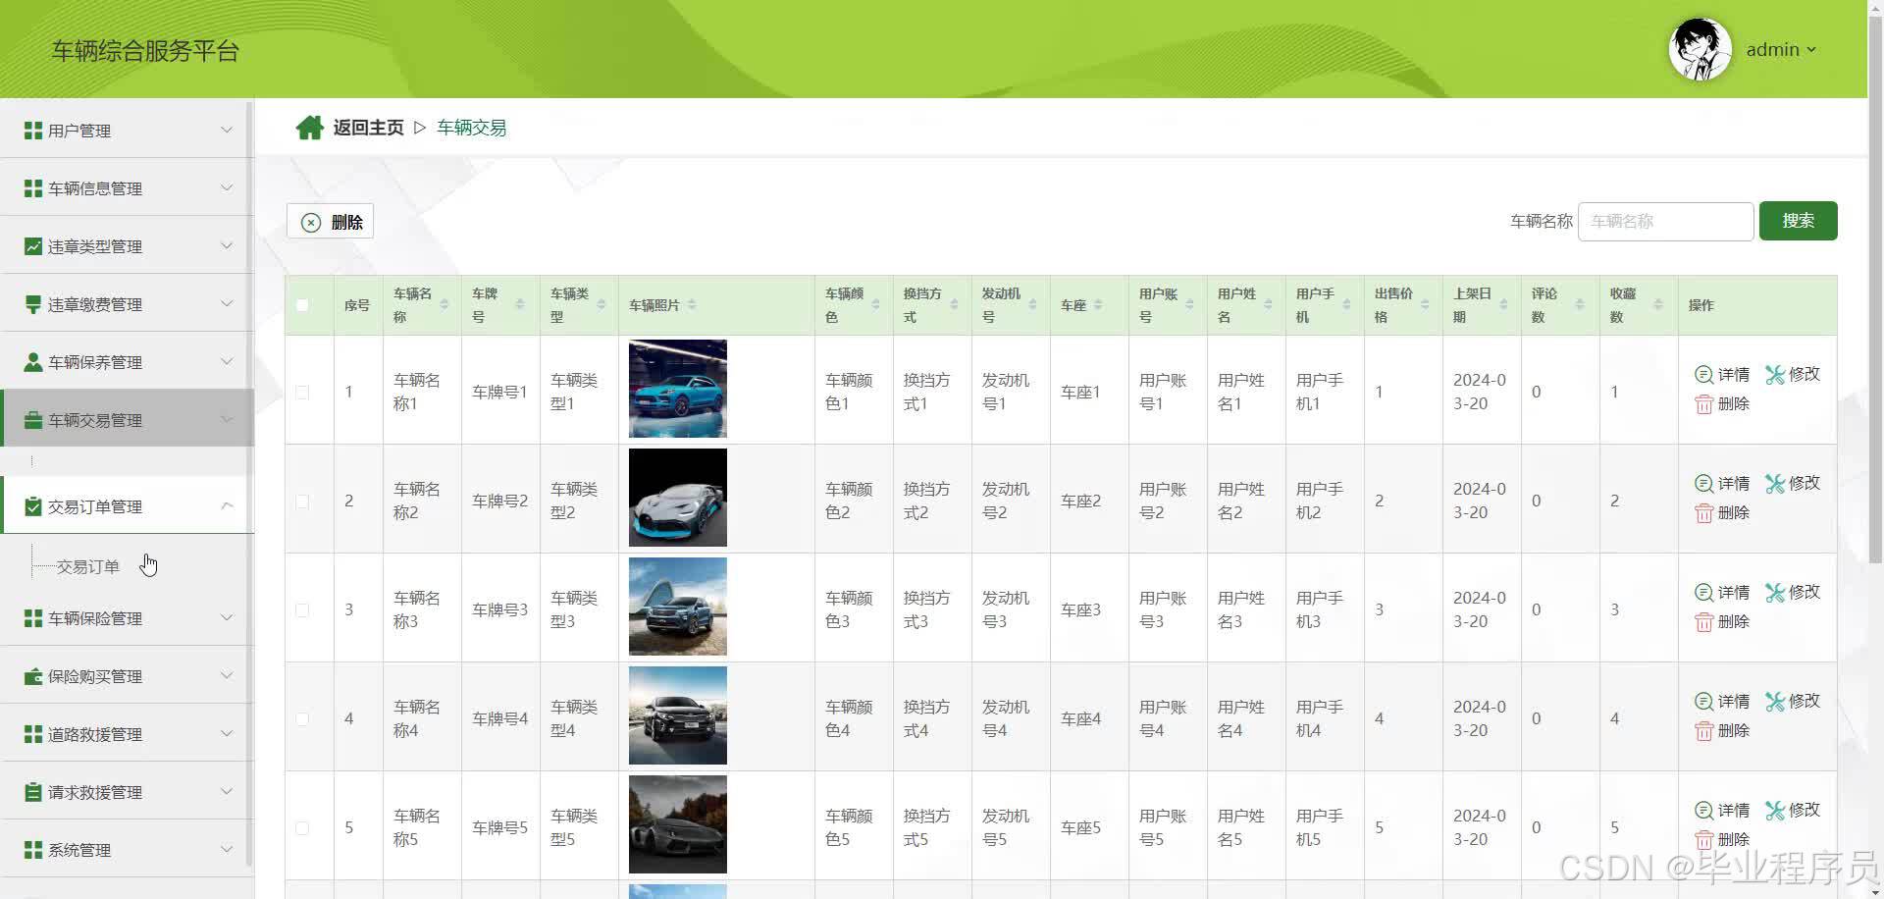Click the trash icon in row 2
The image size is (1884, 899).
[x=1704, y=513]
